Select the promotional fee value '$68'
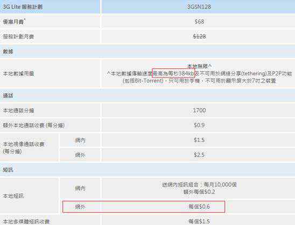 click(x=199, y=22)
